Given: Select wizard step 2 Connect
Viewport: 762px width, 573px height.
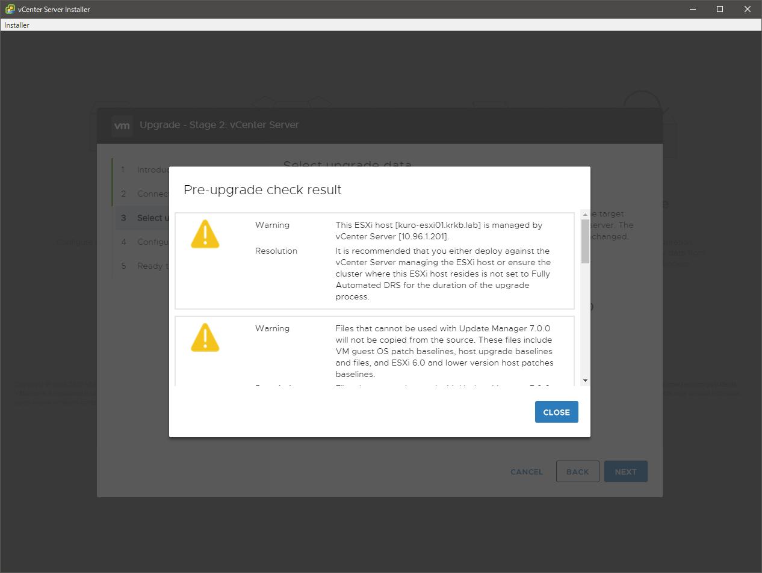Looking at the screenshot, I should point(144,194).
